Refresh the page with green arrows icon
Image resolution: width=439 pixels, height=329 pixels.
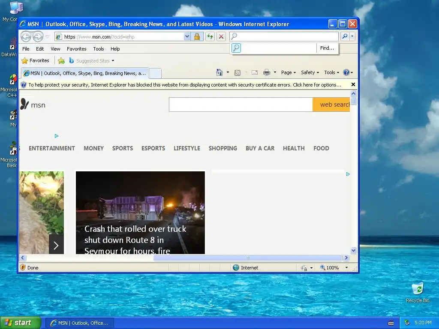coord(210,37)
